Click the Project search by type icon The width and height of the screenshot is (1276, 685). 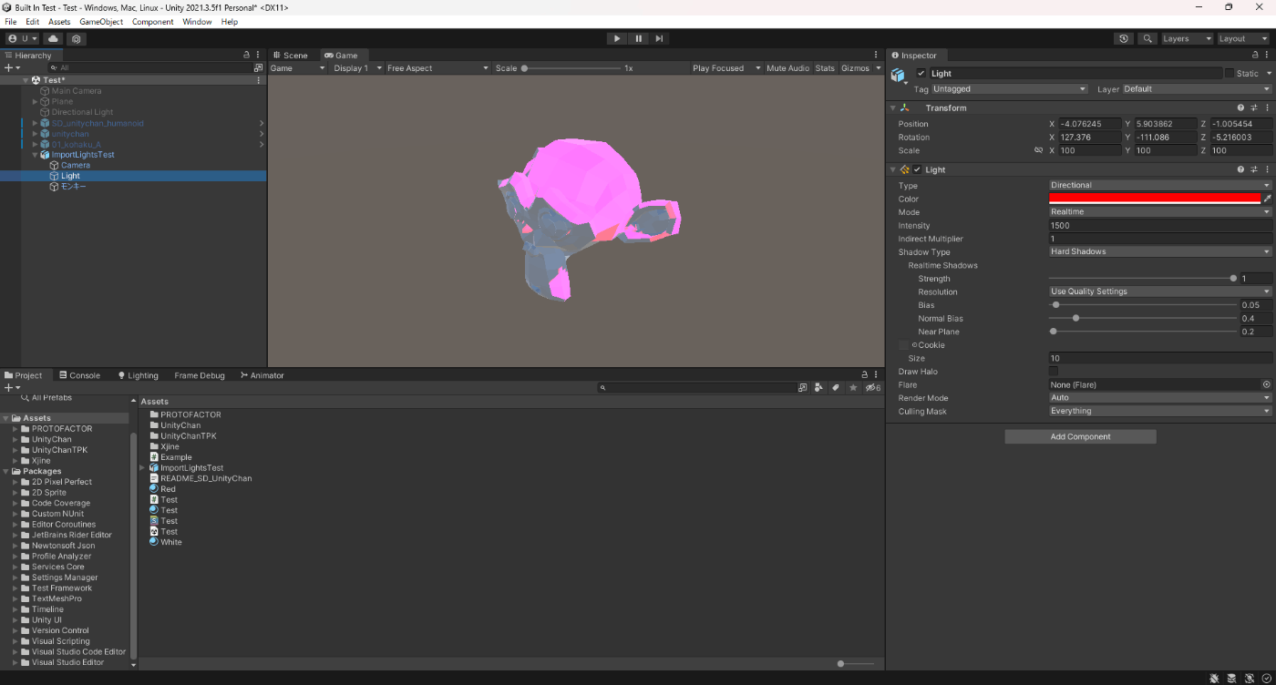[818, 387]
